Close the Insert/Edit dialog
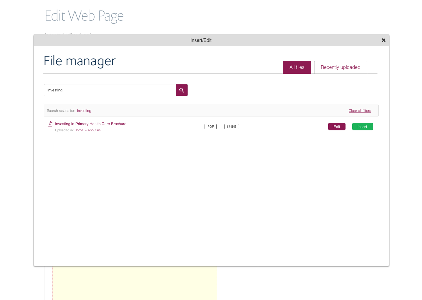This screenshot has height=300, width=422. click(383, 40)
